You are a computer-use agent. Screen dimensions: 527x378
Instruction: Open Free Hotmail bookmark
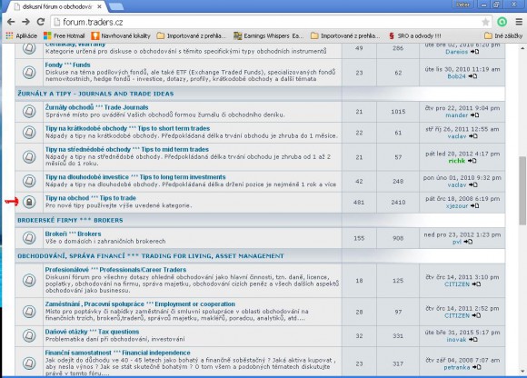[x=65, y=35]
